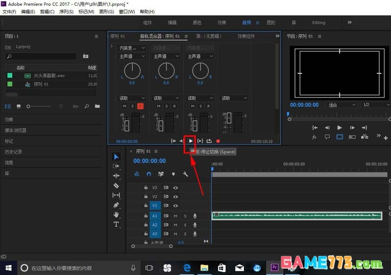Go to In point in mixer
Screen dimensions: 391x275
pos(173,141)
